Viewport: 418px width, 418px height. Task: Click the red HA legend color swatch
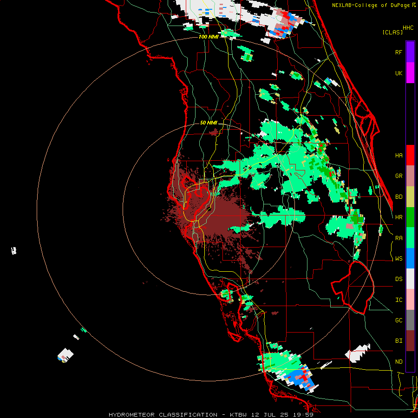410,155
